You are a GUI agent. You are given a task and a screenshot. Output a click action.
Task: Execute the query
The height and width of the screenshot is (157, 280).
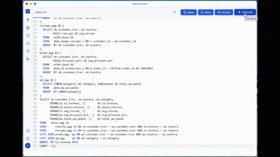click(245, 12)
